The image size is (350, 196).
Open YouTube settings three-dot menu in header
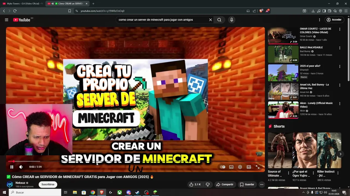319,20
